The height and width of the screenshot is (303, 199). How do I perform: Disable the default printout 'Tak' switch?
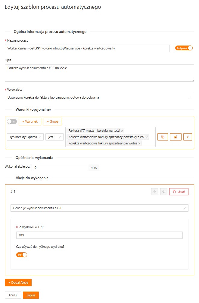pyautogui.click(x=22, y=255)
